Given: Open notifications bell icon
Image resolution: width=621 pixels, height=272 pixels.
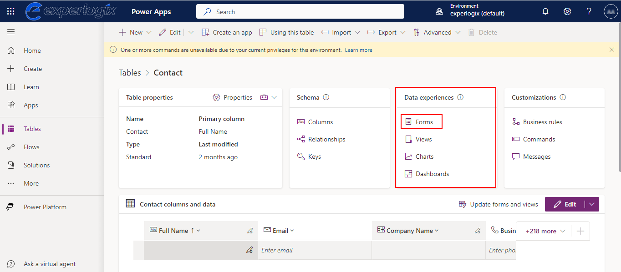Looking at the screenshot, I should point(545,11).
